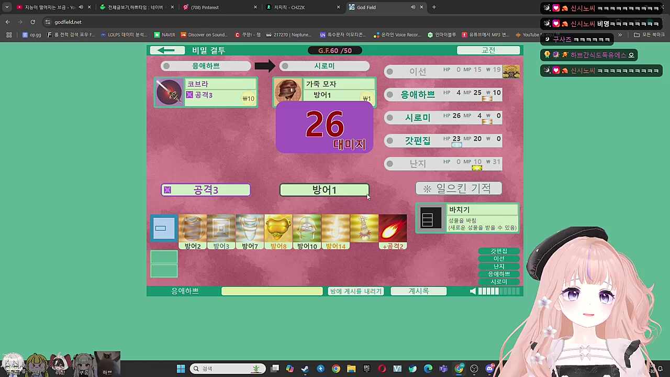This screenshot has height=377, width=670.
Task: Click 방에 게시를 내리기 button
Action: click(x=356, y=291)
